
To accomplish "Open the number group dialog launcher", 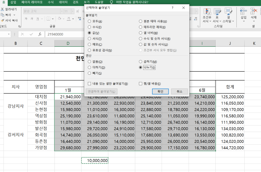I will click(x=198, y=26).
